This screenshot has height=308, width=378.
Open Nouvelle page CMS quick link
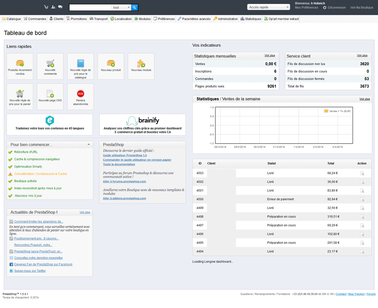pyautogui.click(x=50, y=97)
